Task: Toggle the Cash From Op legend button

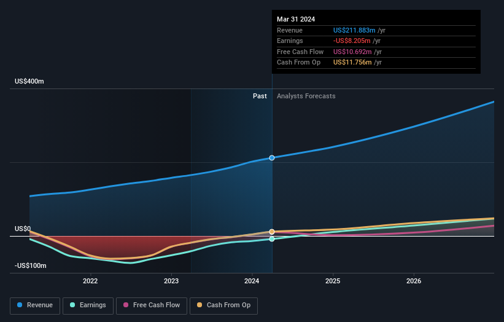Action: tap(223, 305)
